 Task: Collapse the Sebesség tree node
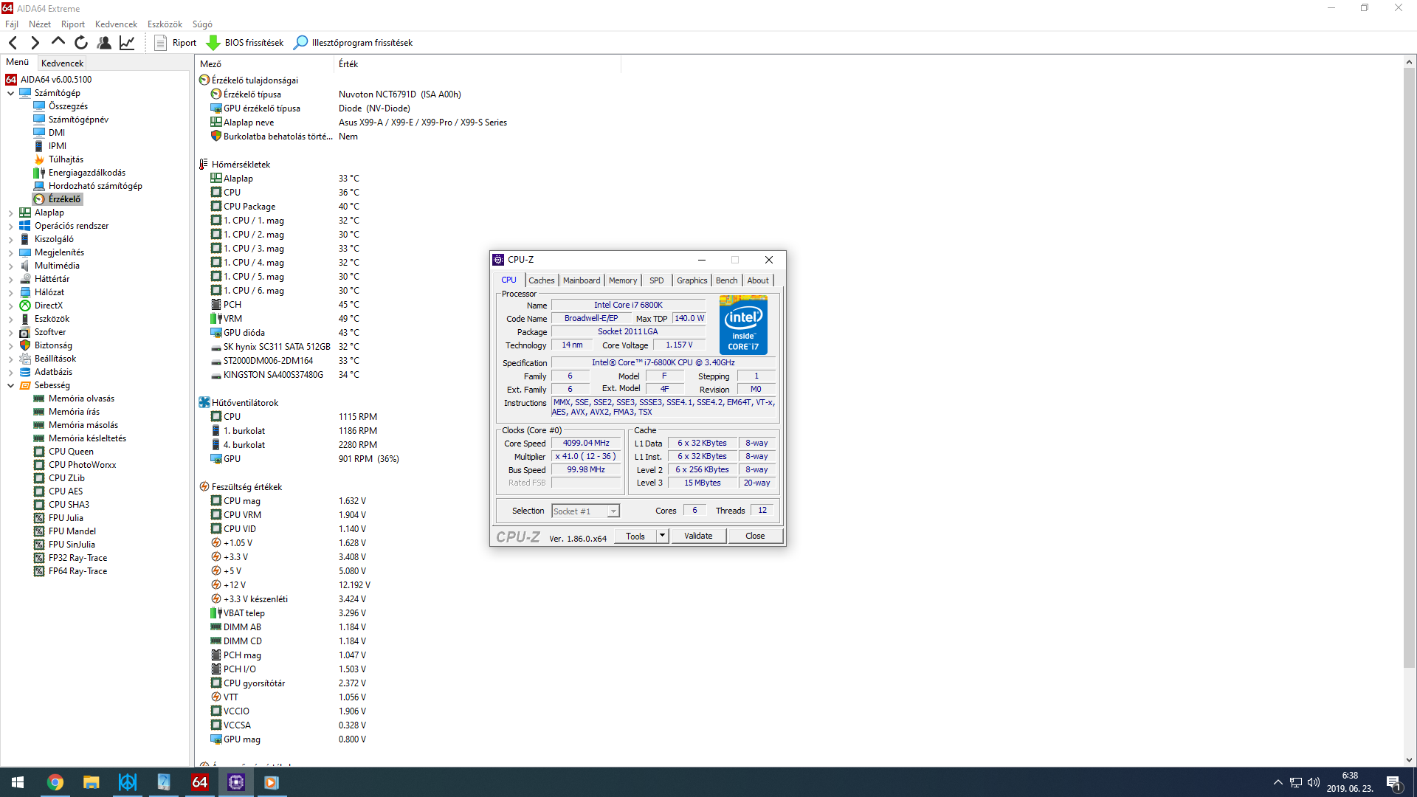point(11,385)
